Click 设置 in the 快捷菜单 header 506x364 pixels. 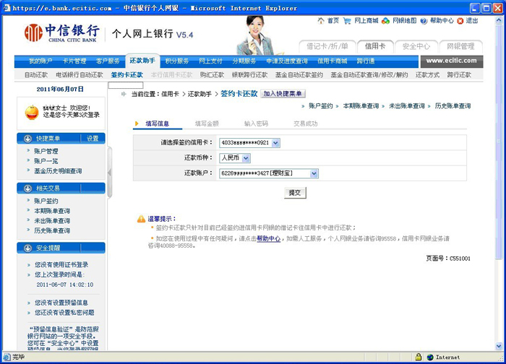click(93, 138)
